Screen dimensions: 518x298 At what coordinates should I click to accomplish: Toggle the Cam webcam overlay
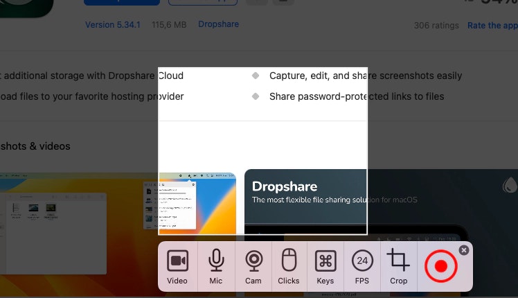[x=253, y=267]
